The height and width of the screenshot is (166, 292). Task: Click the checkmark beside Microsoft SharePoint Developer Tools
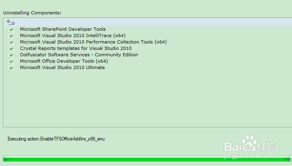tap(12, 30)
